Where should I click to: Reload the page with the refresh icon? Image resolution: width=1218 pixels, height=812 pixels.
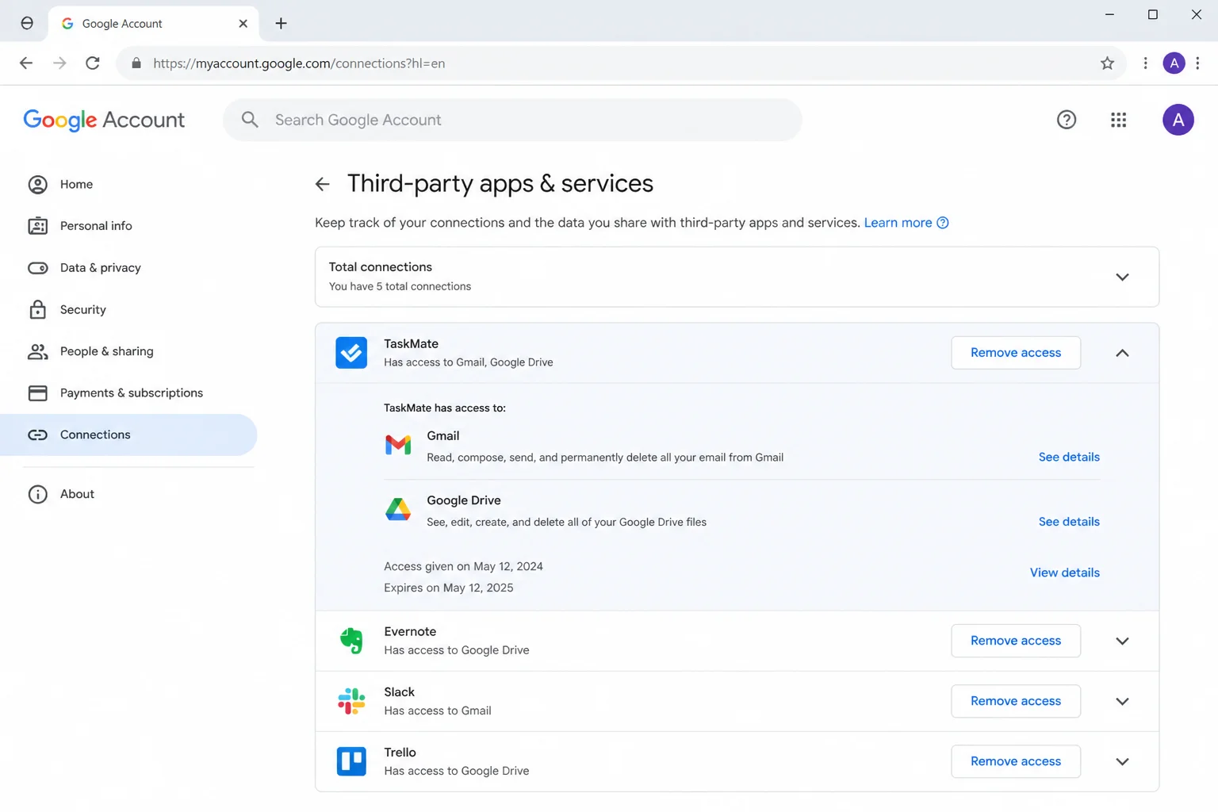[x=93, y=63]
